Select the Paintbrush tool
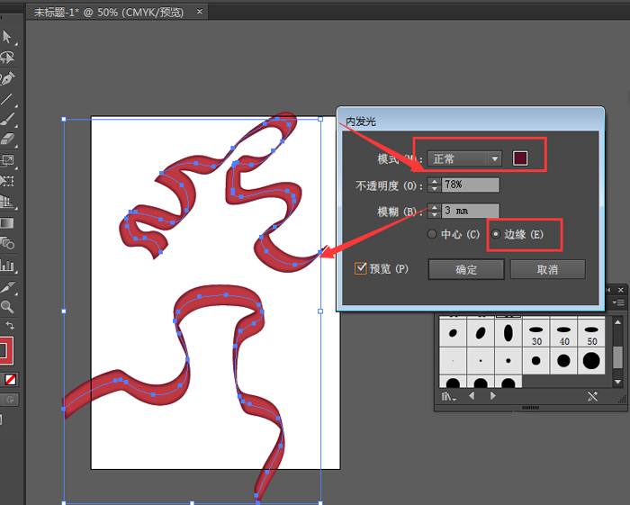Image resolution: width=630 pixels, height=505 pixels. click(x=7, y=120)
